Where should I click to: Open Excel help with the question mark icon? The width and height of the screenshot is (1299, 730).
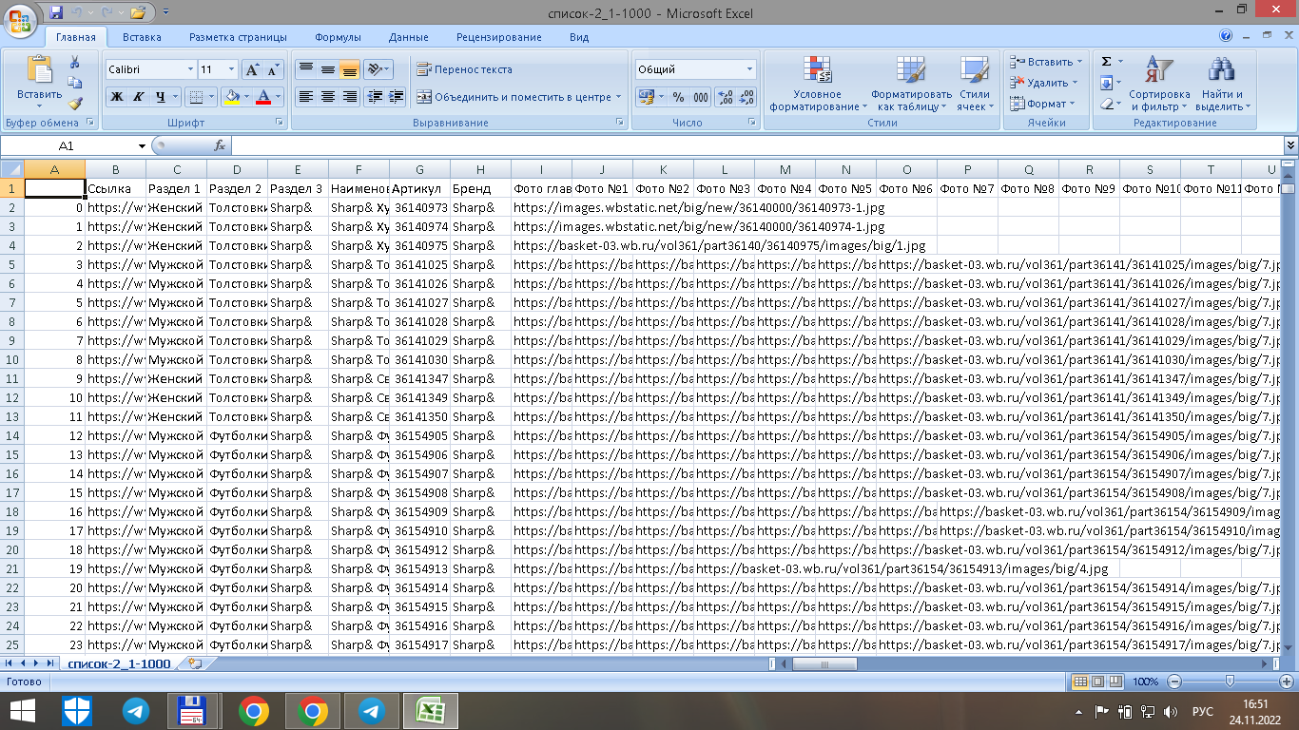[1226, 36]
